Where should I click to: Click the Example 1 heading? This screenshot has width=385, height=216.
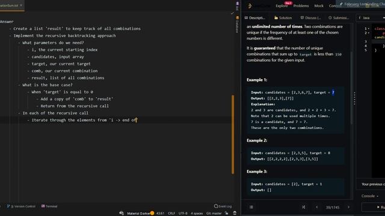click(257, 80)
